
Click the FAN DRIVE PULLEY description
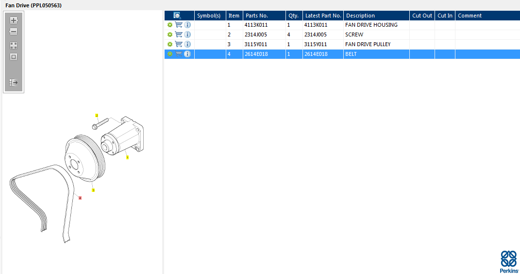(x=368, y=44)
